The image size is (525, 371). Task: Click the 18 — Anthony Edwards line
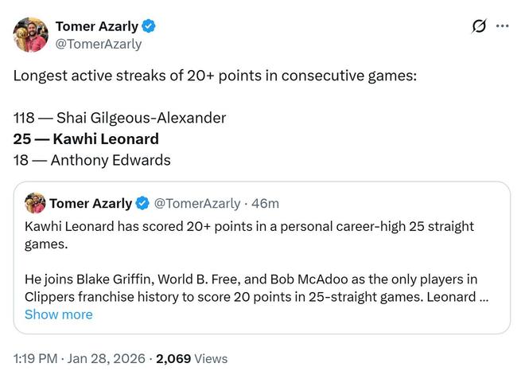point(91,160)
